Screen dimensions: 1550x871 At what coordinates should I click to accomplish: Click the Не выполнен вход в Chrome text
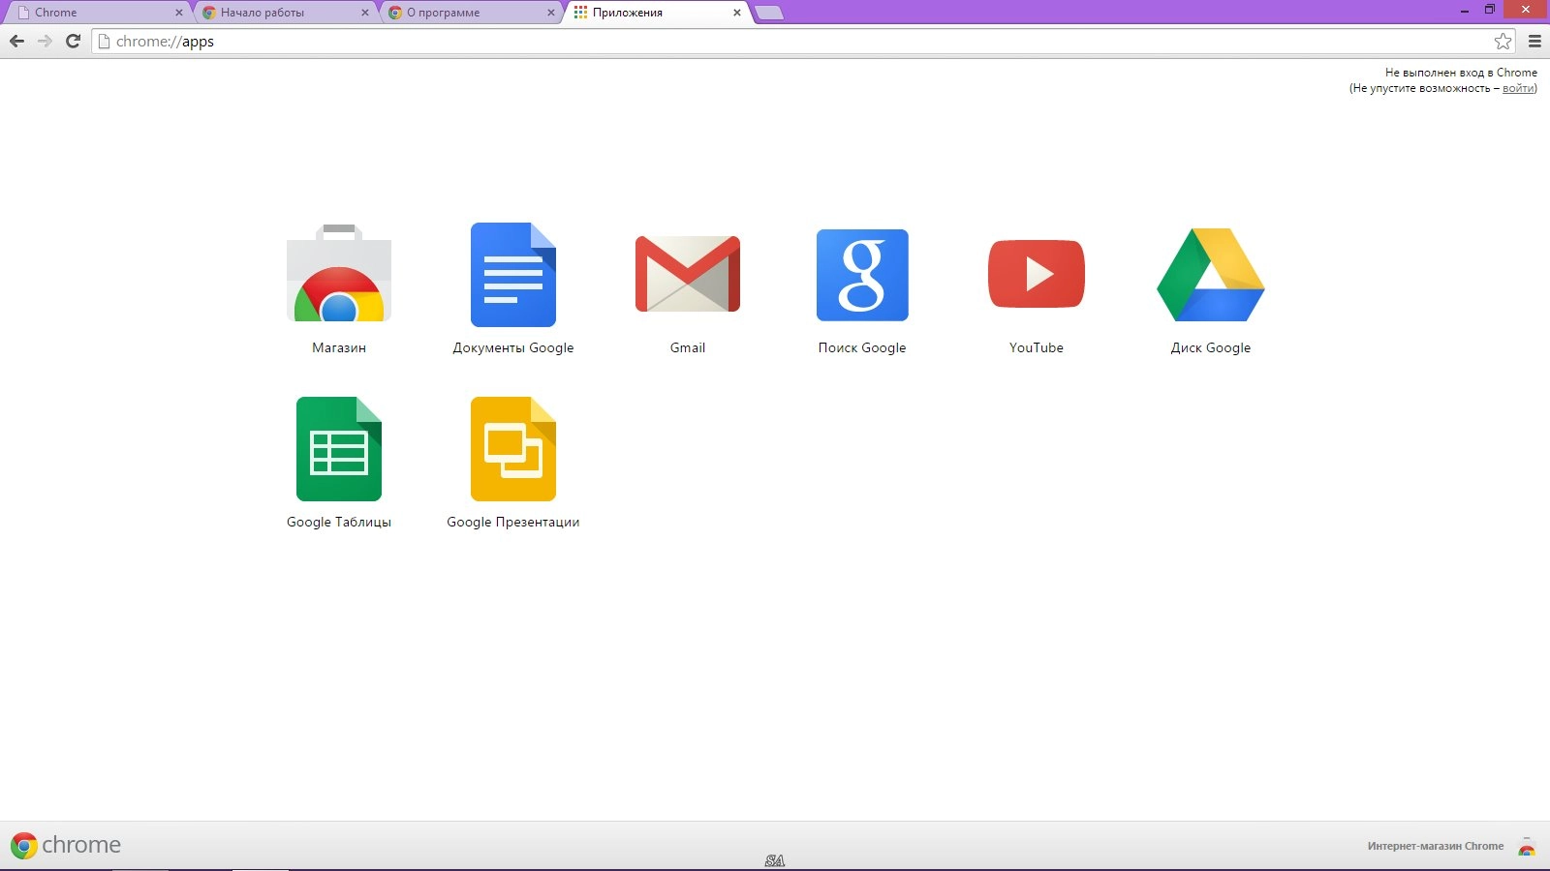1461,73
